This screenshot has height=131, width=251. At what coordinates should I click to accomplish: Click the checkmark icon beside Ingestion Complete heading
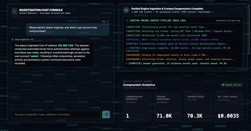pyautogui.click(x=126, y=10)
